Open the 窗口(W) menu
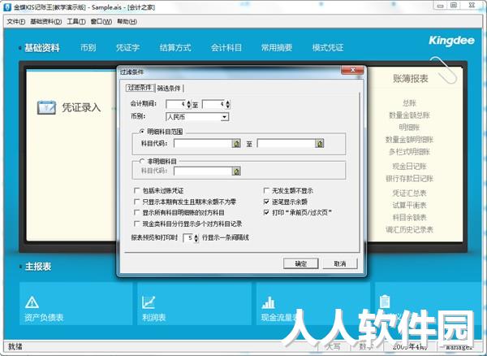Image resolution: width=487 pixels, height=356 pixels. (101, 21)
